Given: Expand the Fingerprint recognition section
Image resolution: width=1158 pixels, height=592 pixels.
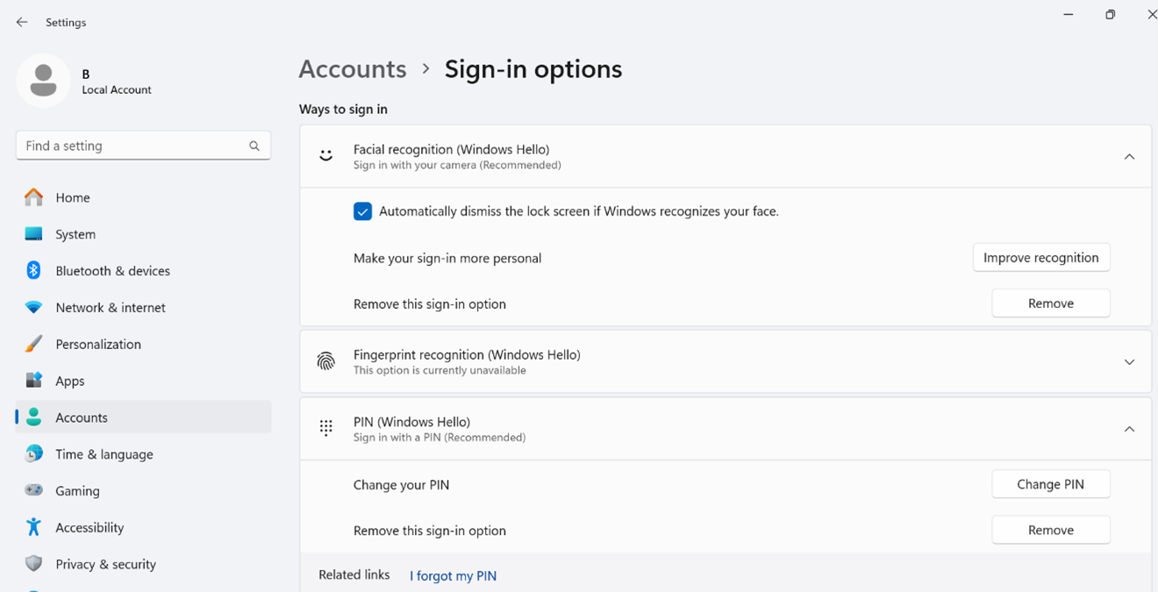Looking at the screenshot, I should click(x=1130, y=361).
